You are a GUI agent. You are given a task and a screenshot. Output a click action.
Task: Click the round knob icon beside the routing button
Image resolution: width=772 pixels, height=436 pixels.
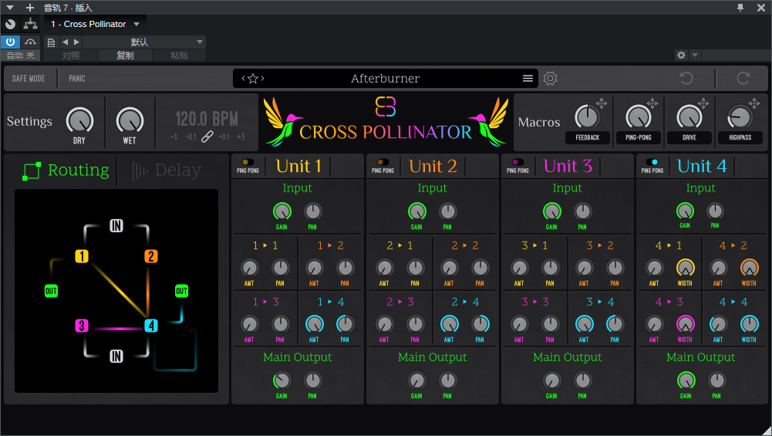(x=10, y=24)
